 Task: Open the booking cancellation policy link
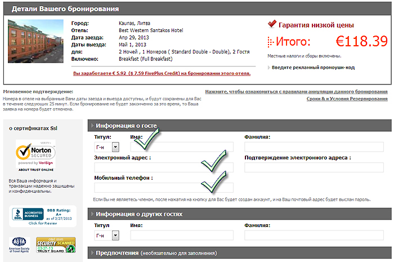click(x=296, y=91)
